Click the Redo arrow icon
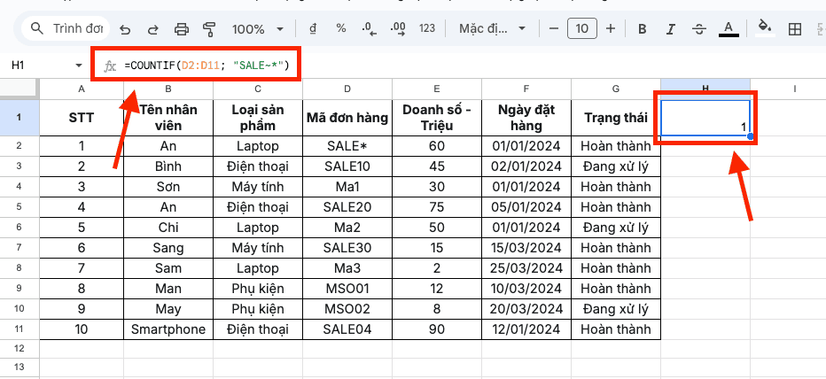The image size is (826, 379). point(152,28)
